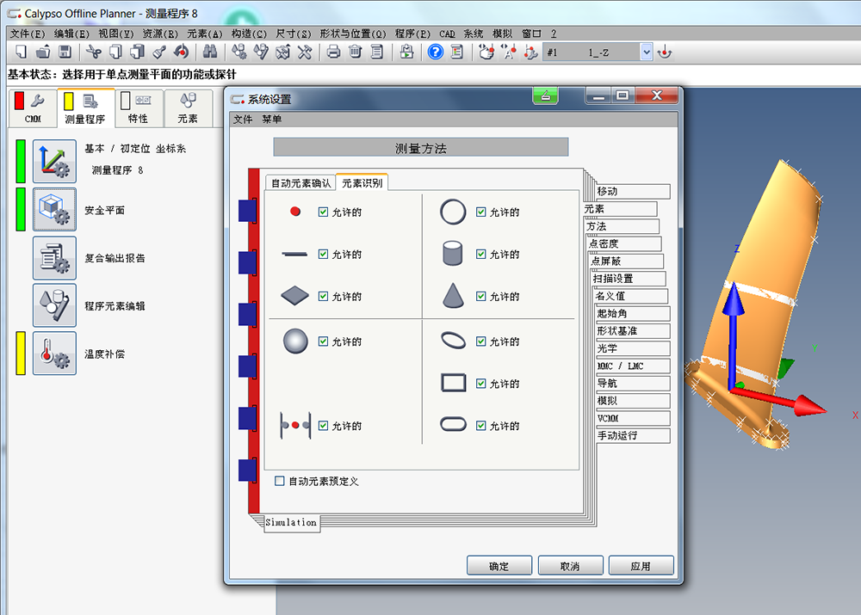Toggle 允许的 checkbox beside the sphere
The width and height of the screenshot is (861, 615).
point(323,342)
